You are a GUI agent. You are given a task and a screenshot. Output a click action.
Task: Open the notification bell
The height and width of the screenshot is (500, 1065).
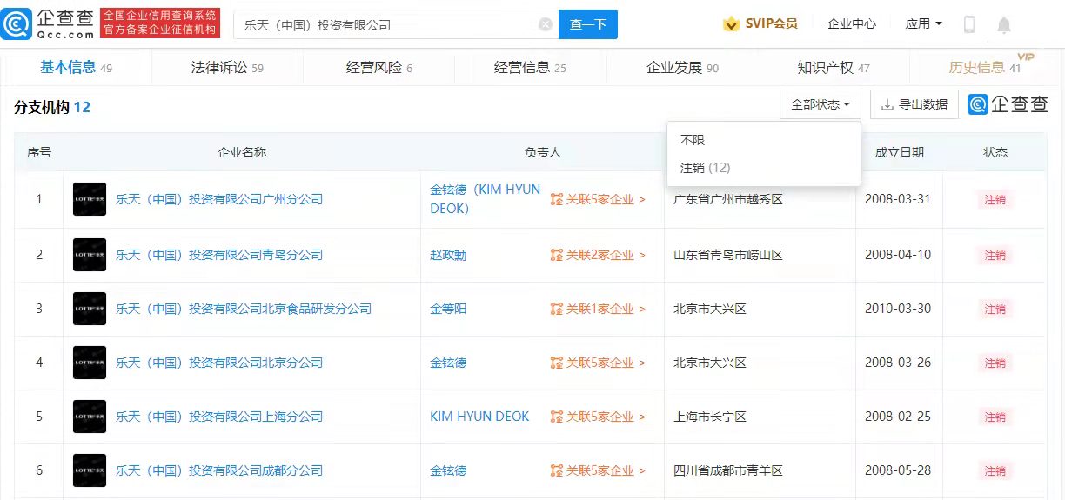coord(1003,24)
